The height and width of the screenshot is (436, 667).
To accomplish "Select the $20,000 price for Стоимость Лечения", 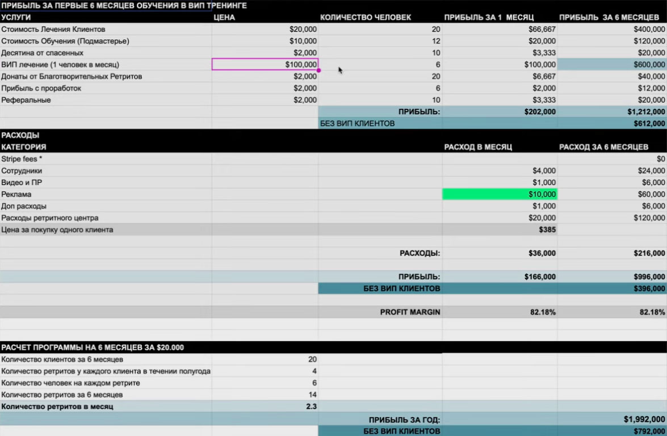I will pyautogui.click(x=265, y=29).
